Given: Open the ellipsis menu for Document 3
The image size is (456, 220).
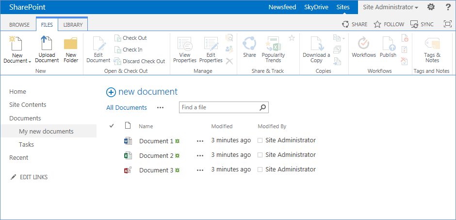Looking at the screenshot, I should (x=200, y=170).
